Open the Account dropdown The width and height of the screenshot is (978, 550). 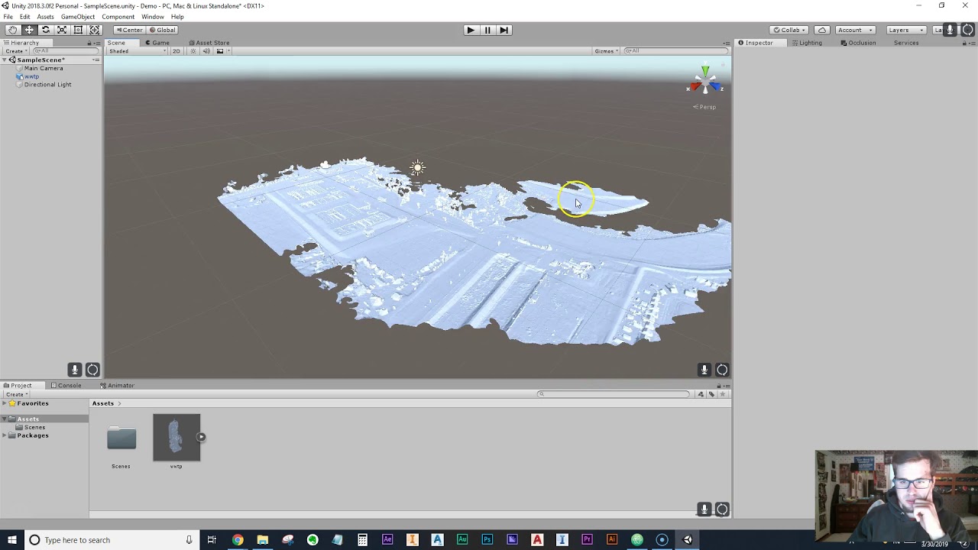[855, 30]
